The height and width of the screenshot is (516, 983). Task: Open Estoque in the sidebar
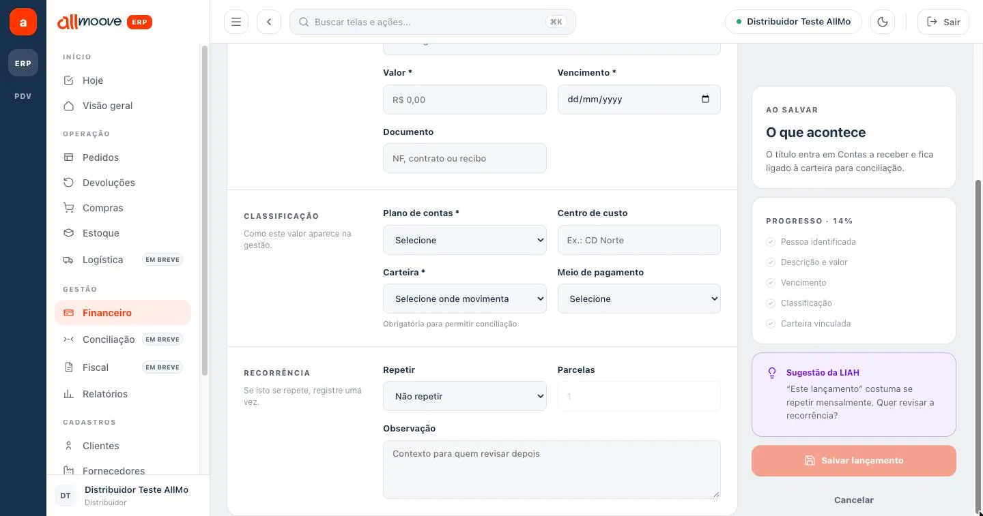(123, 233)
